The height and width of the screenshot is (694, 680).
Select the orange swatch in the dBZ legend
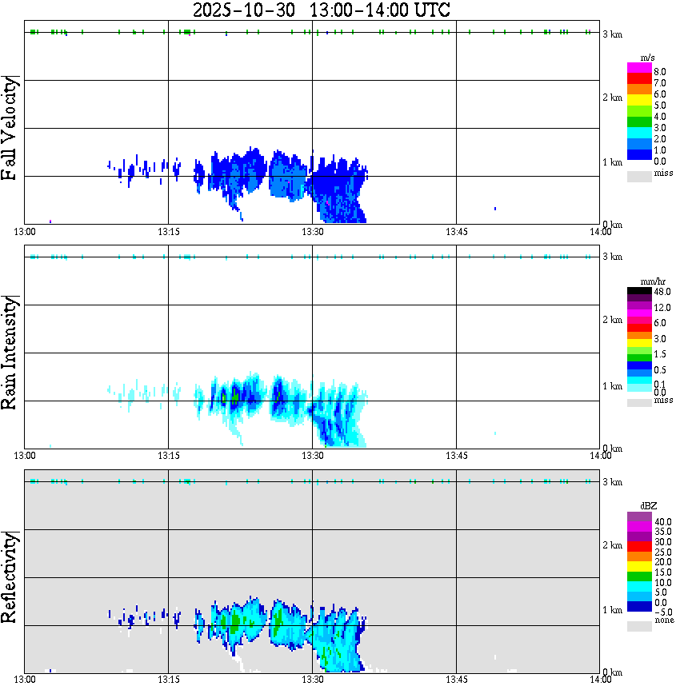point(639,556)
